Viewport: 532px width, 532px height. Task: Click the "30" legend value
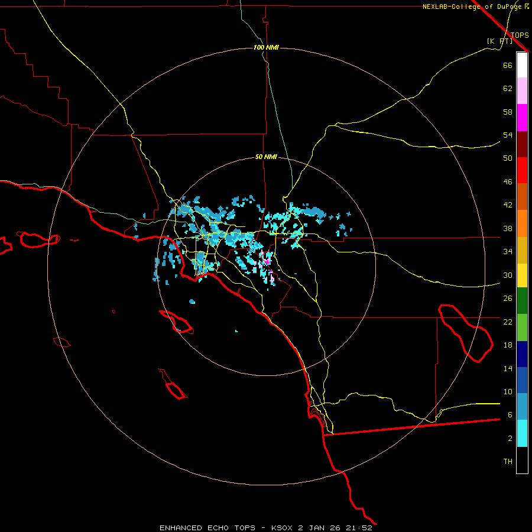(508, 275)
